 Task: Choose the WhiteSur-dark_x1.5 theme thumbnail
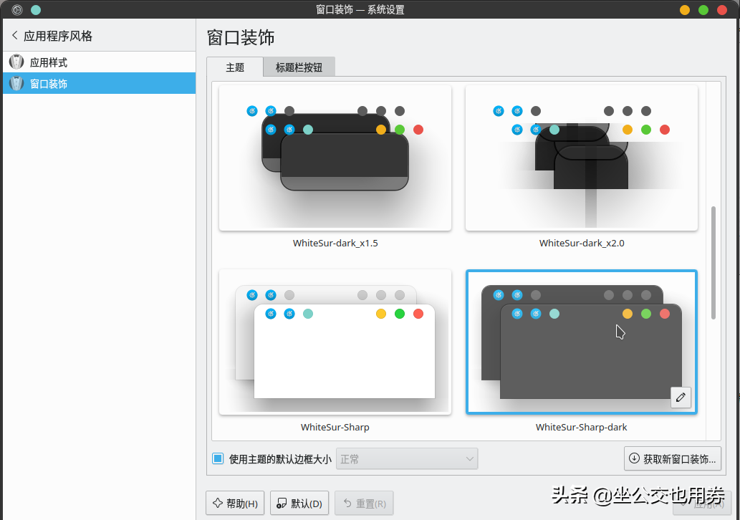pos(335,158)
